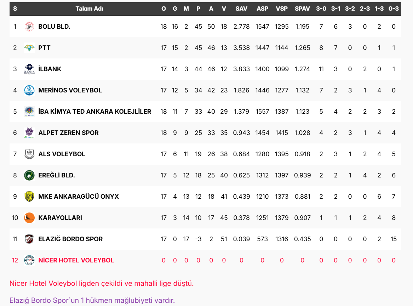The image size is (413, 306).
Task: Click the '3-0' column header
Action: click(x=321, y=9)
